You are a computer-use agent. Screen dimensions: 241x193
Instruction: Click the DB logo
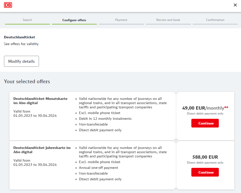[x=8, y=5]
